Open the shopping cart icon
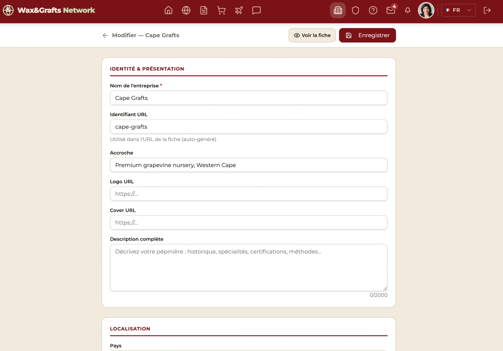The image size is (503, 351). point(221,10)
